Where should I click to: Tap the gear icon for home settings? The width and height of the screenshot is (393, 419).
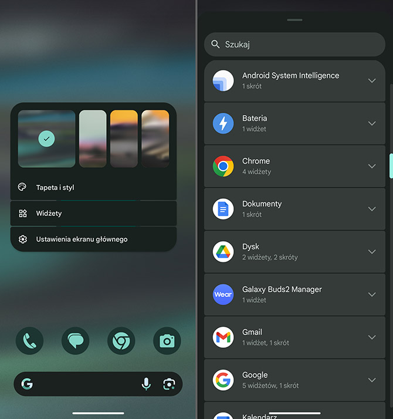point(23,239)
